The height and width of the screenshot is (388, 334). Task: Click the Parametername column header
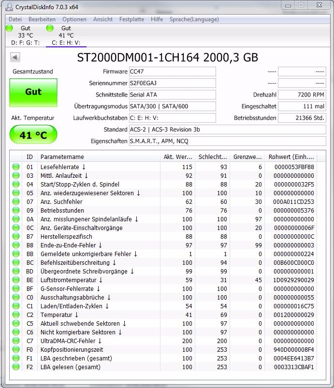pos(99,157)
